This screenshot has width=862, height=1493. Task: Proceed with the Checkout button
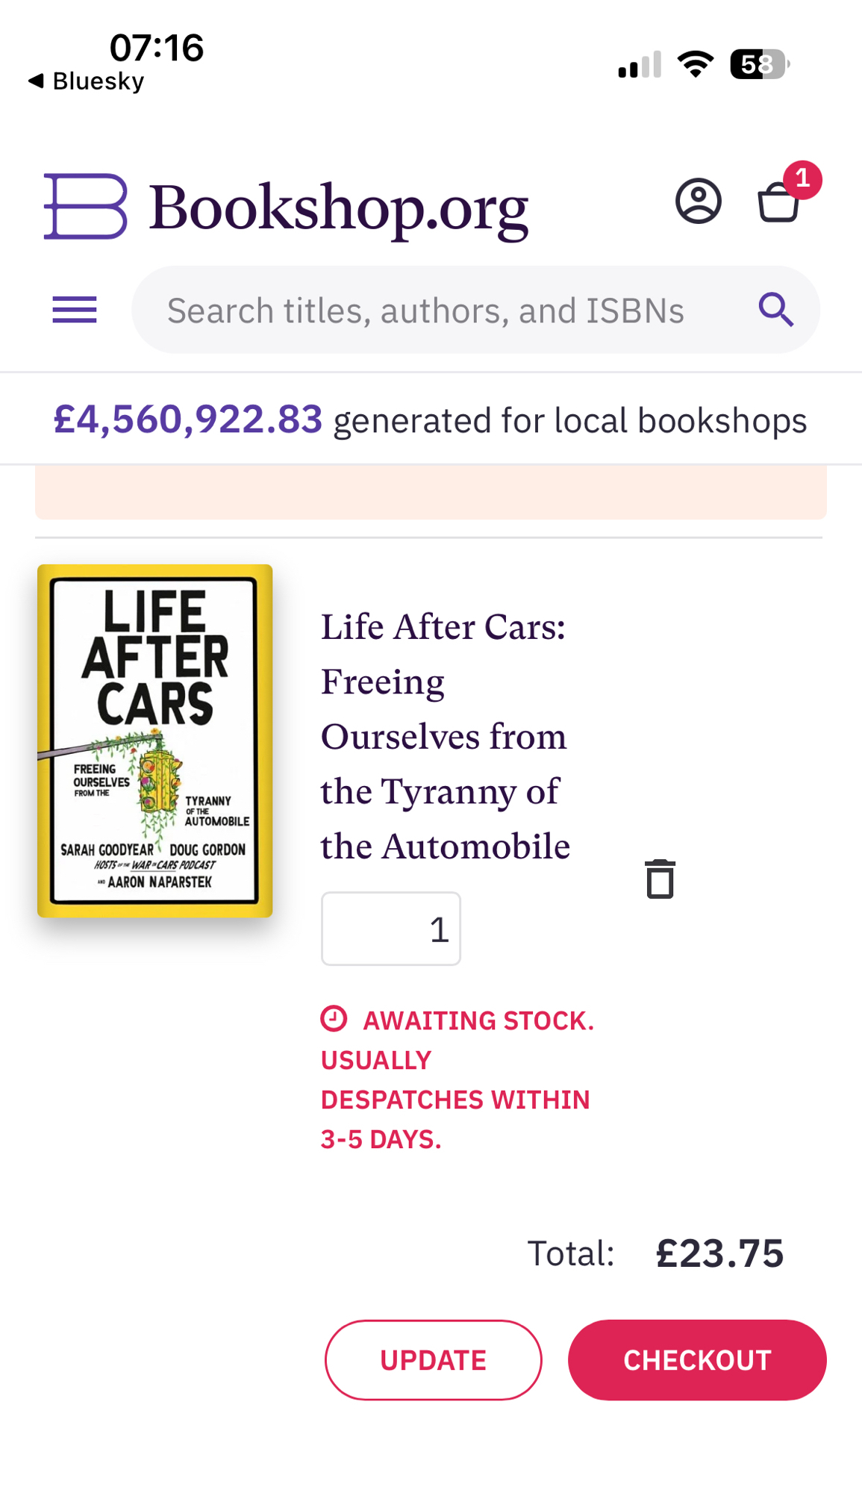click(696, 1360)
